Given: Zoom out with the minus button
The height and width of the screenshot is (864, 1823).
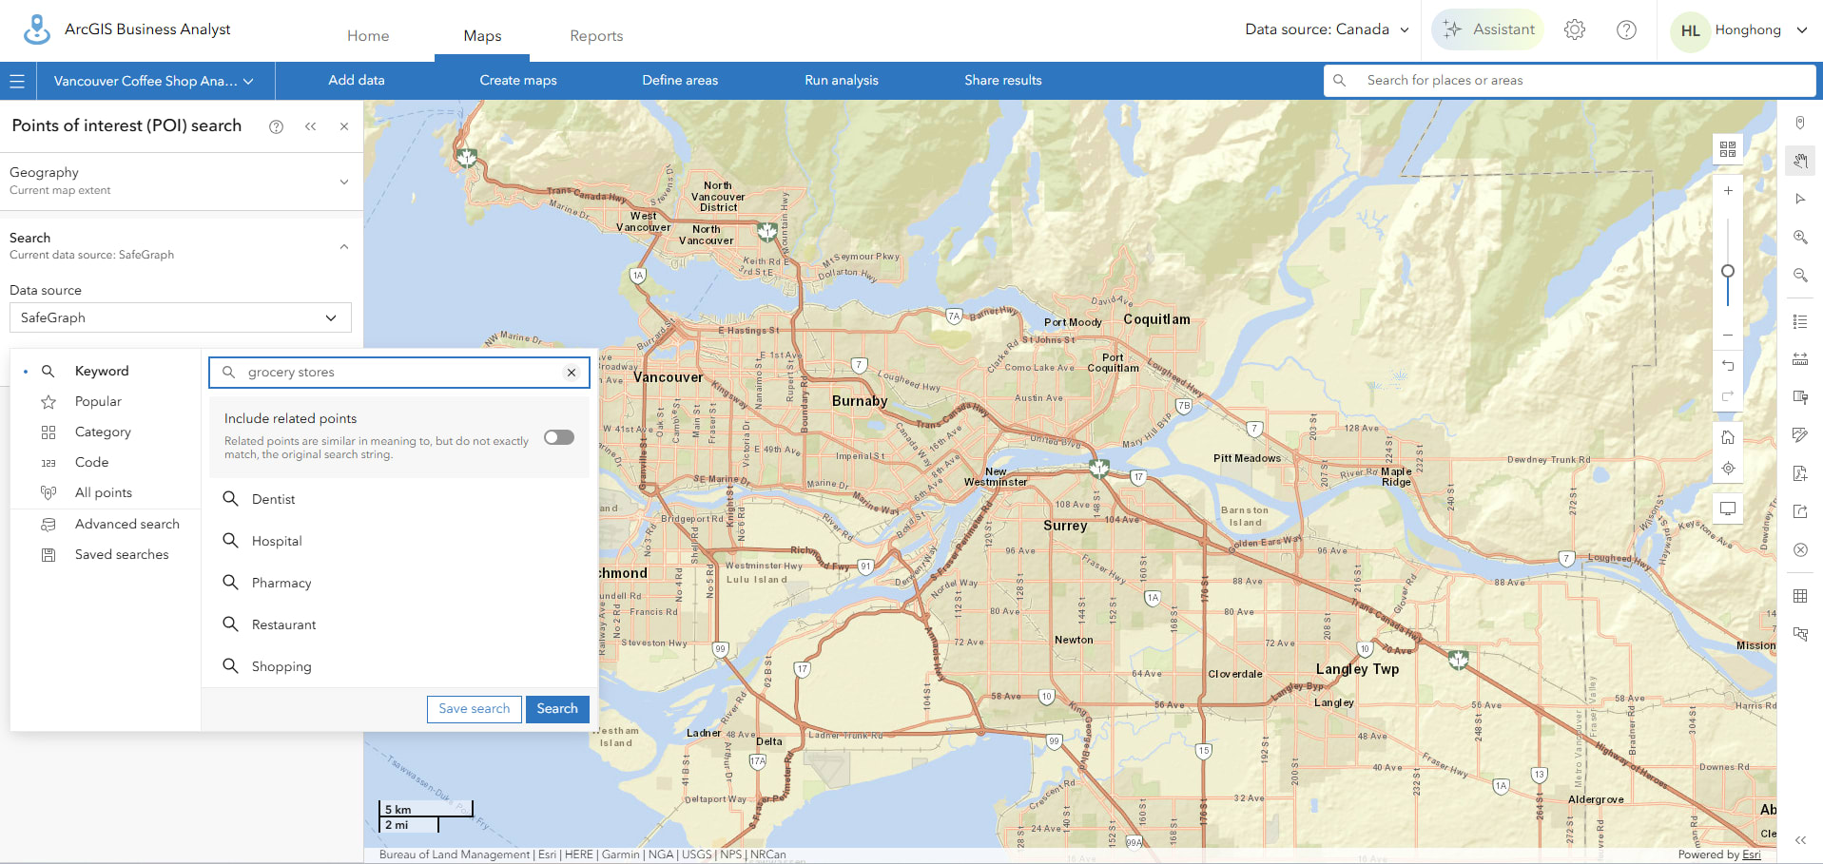Looking at the screenshot, I should [x=1728, y=336].
